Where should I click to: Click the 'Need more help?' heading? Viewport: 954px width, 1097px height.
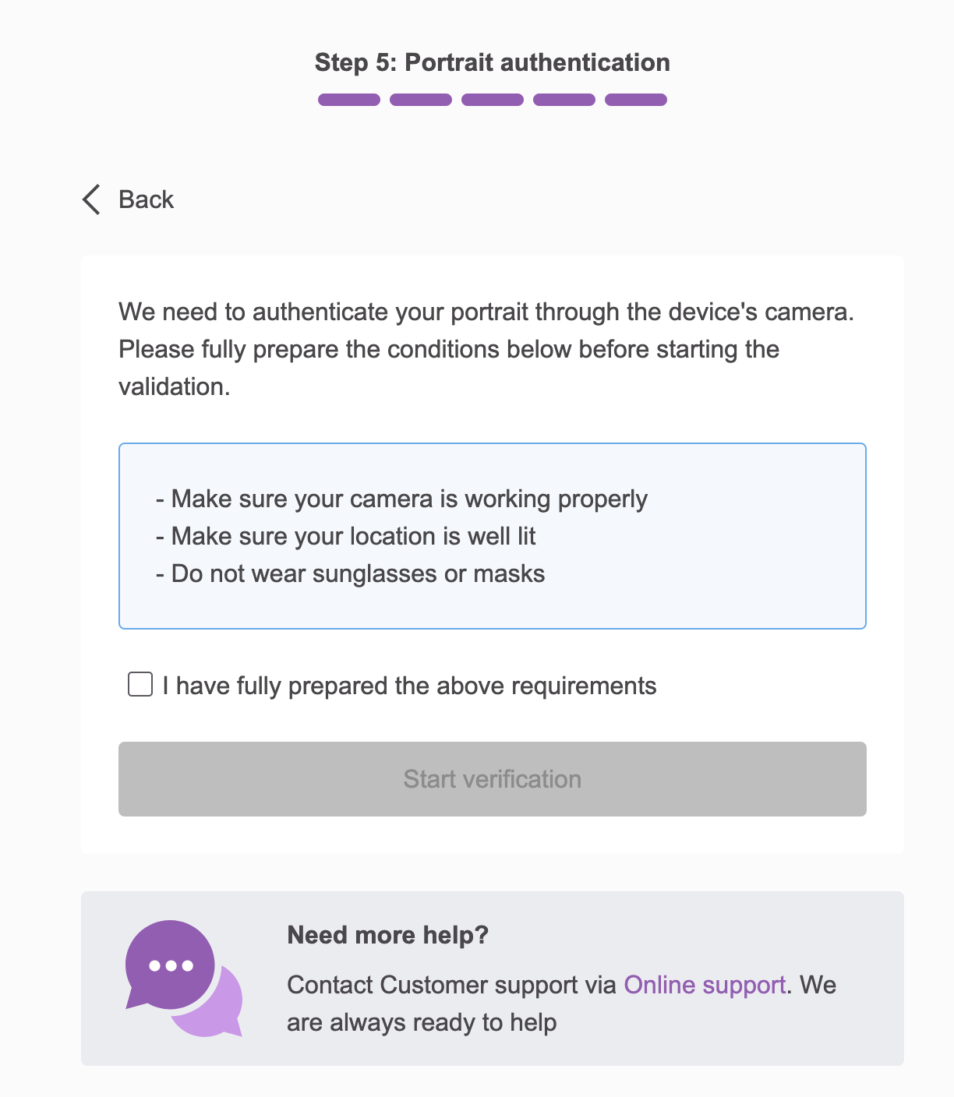(x=387, y=935)
